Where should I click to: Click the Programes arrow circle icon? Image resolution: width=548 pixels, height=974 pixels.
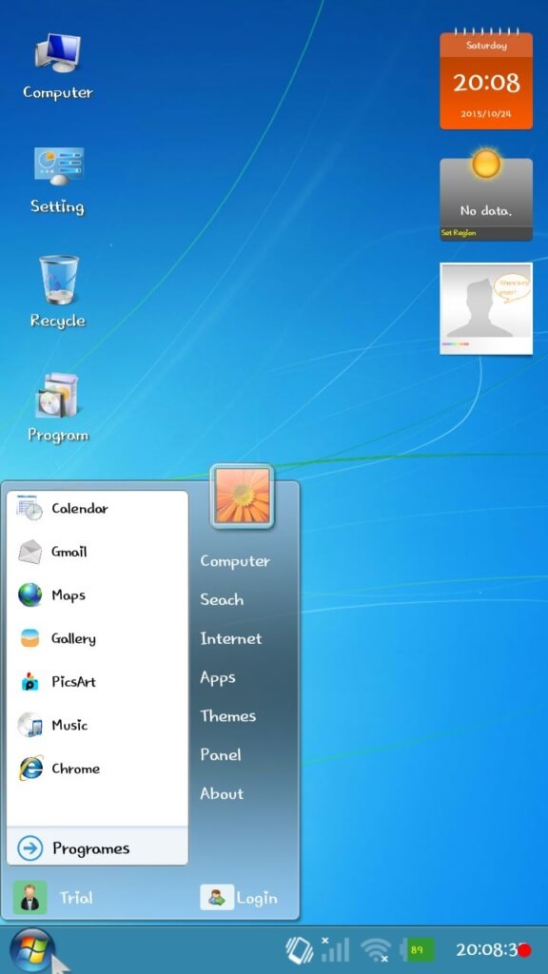click(x=29, y=847)
